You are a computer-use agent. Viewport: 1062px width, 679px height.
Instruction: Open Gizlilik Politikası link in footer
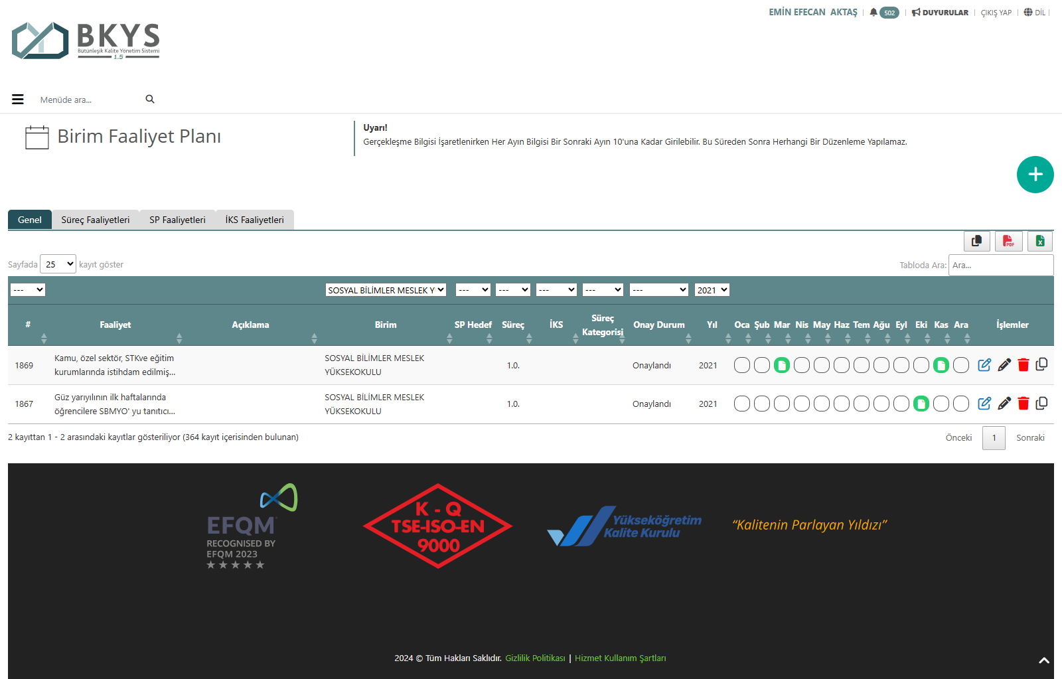[x=535, y=658]
